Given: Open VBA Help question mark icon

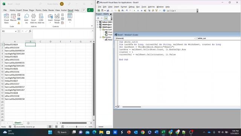Looking at the screenshot, I should [164, 11].
